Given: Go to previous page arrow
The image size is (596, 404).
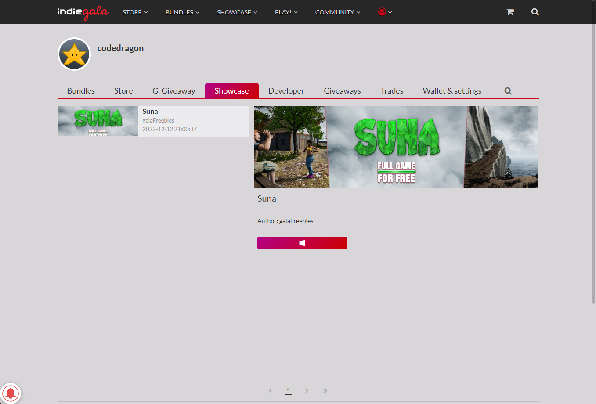Looking at the screenshot, I should tap(270, 390).
